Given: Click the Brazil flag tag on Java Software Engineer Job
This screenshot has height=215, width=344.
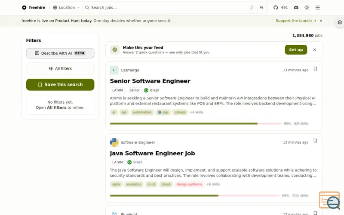Looking at the screenshot, I should [x=135, y=162].
